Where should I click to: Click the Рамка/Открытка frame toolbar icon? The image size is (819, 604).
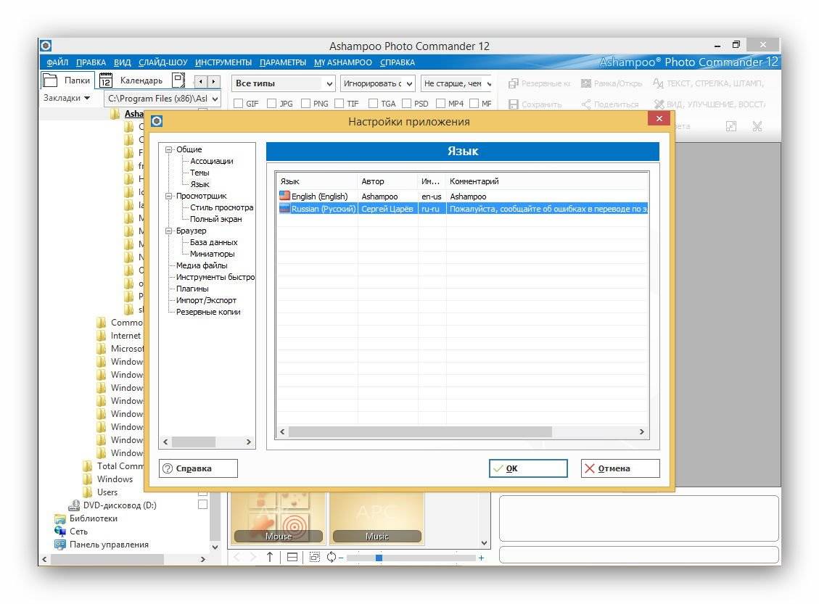[x=586, y=83]
